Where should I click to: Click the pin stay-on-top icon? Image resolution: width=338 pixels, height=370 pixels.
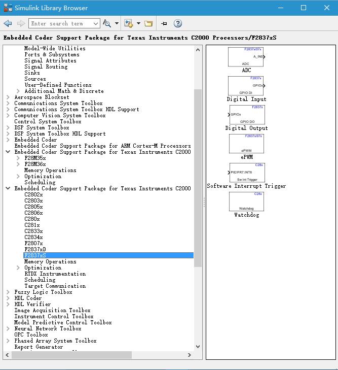pyautogui.click(x=164, y=23)
